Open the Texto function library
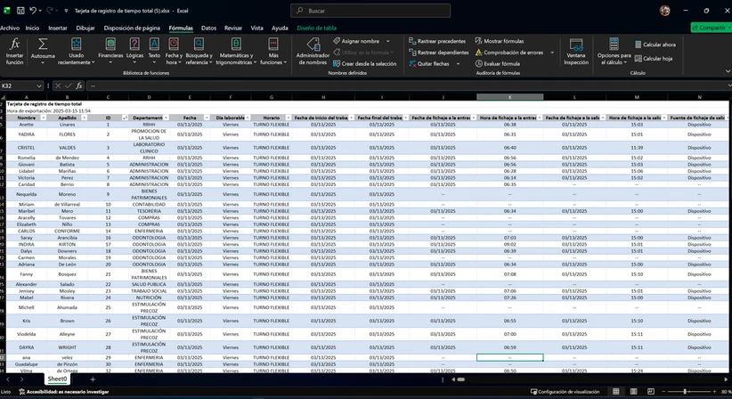Screen dimensions: 732x399 click(154, 52)
